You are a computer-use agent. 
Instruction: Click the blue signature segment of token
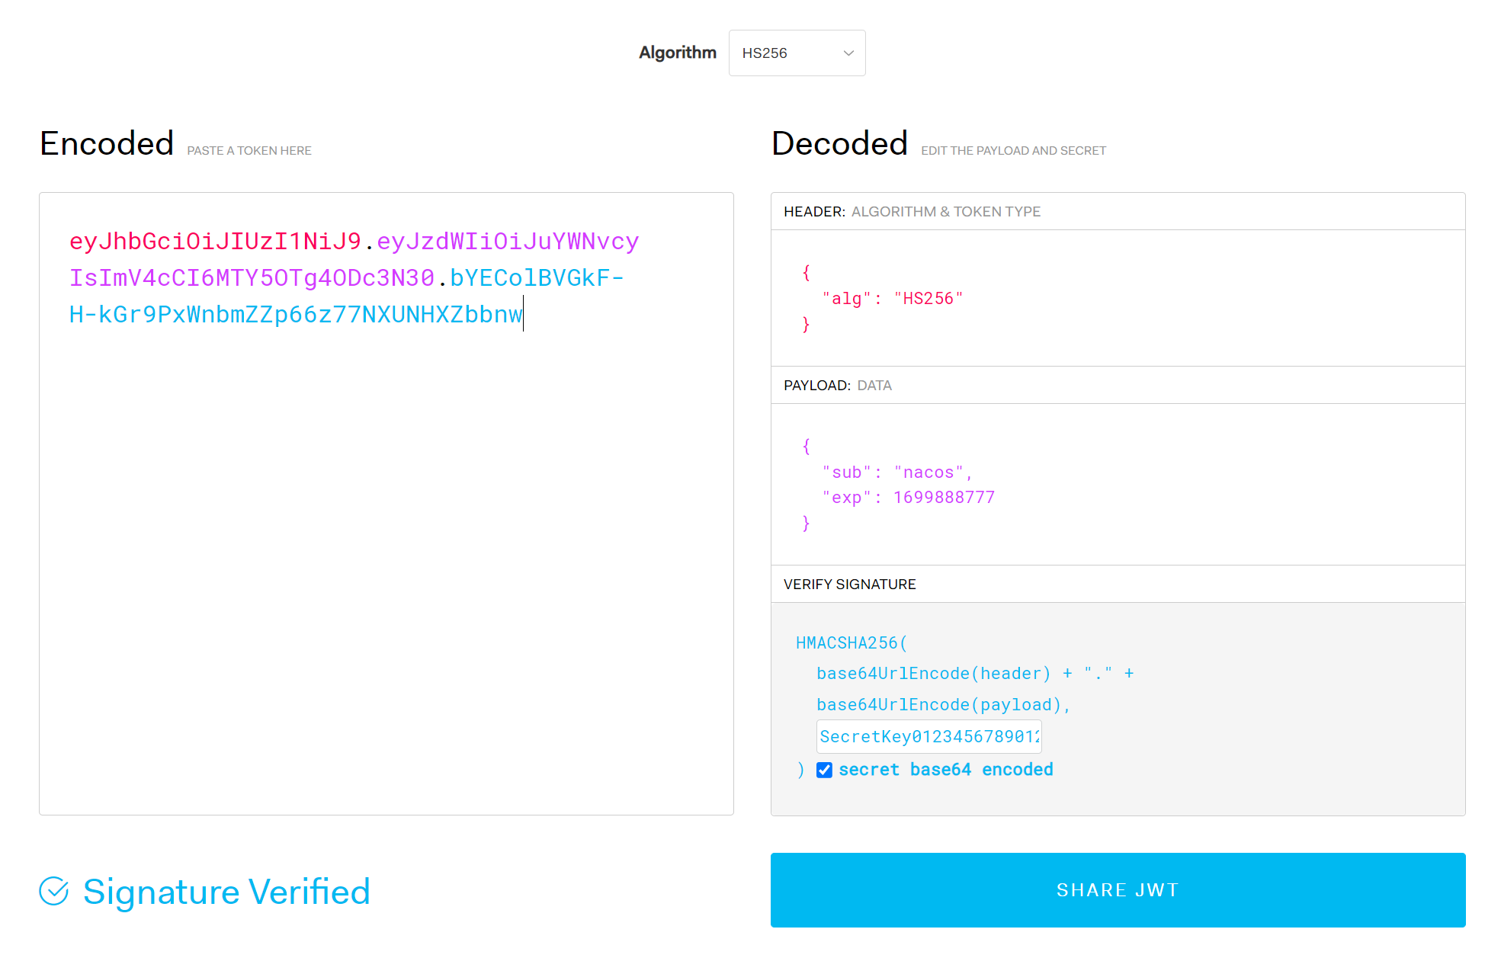pos(294,315)
